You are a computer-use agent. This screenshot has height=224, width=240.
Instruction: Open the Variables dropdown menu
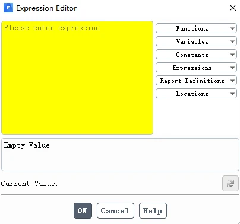[196, 41]
